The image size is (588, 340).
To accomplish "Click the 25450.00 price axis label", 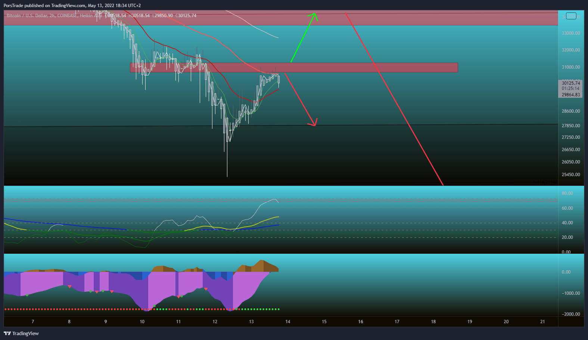I will pos(571,175).
